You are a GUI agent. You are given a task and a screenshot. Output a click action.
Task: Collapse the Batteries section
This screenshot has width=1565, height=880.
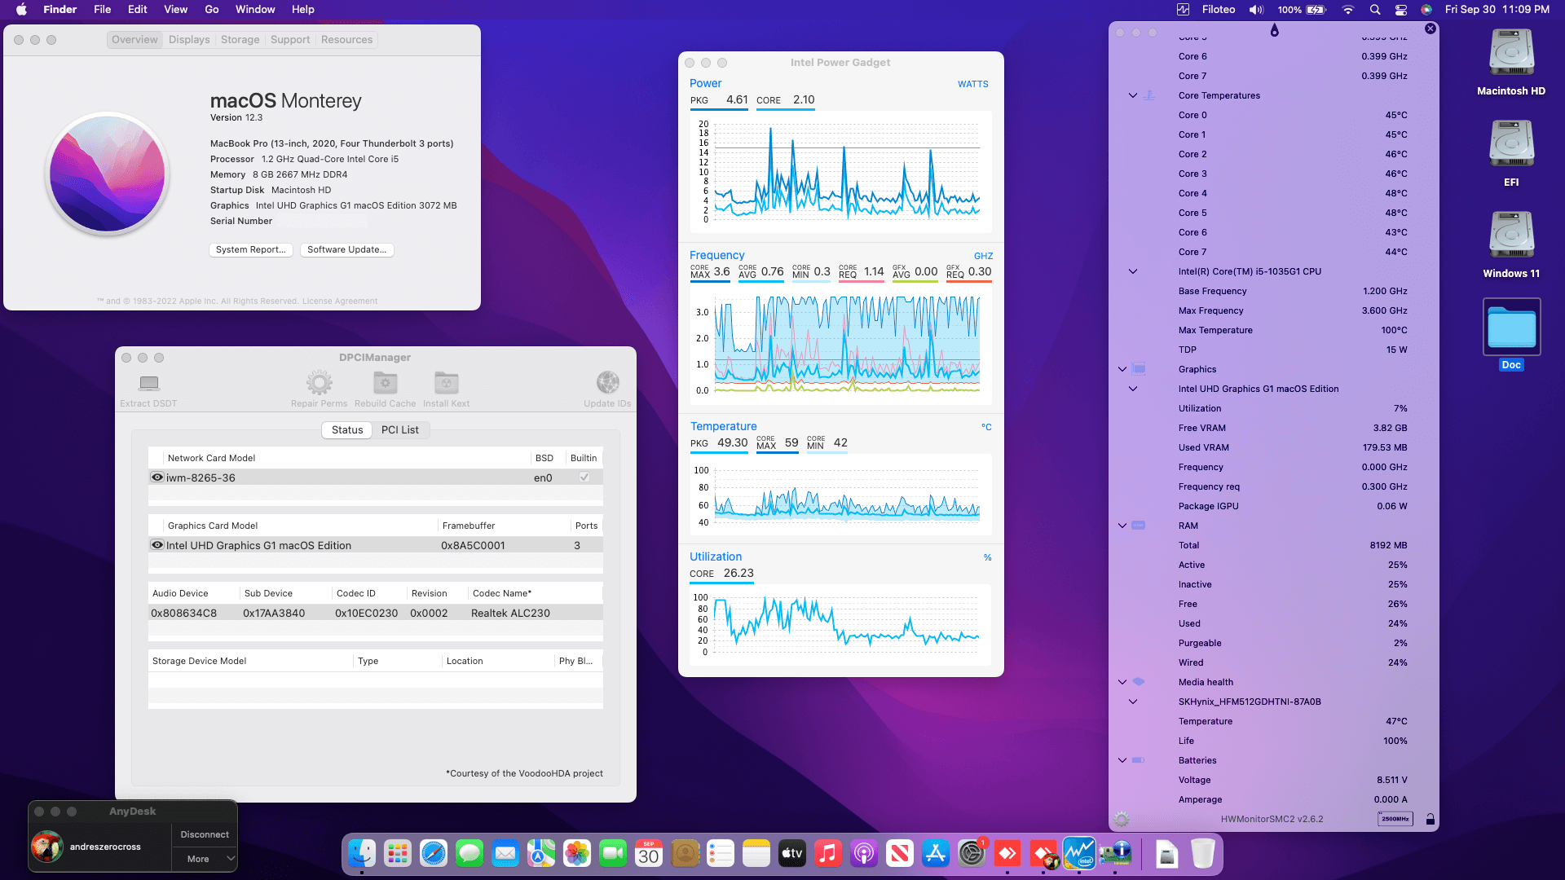(1122, 760)
